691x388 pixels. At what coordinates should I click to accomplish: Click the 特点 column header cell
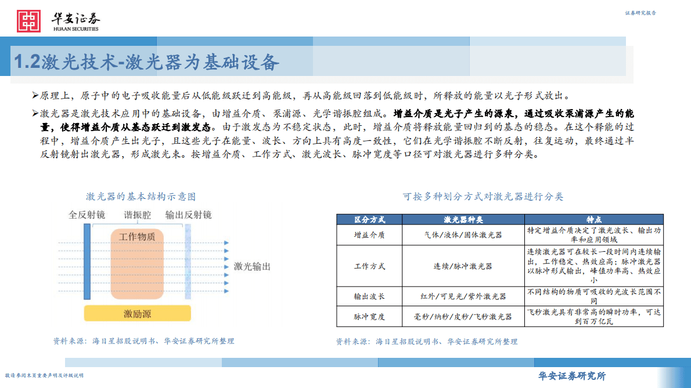point(594,219)
